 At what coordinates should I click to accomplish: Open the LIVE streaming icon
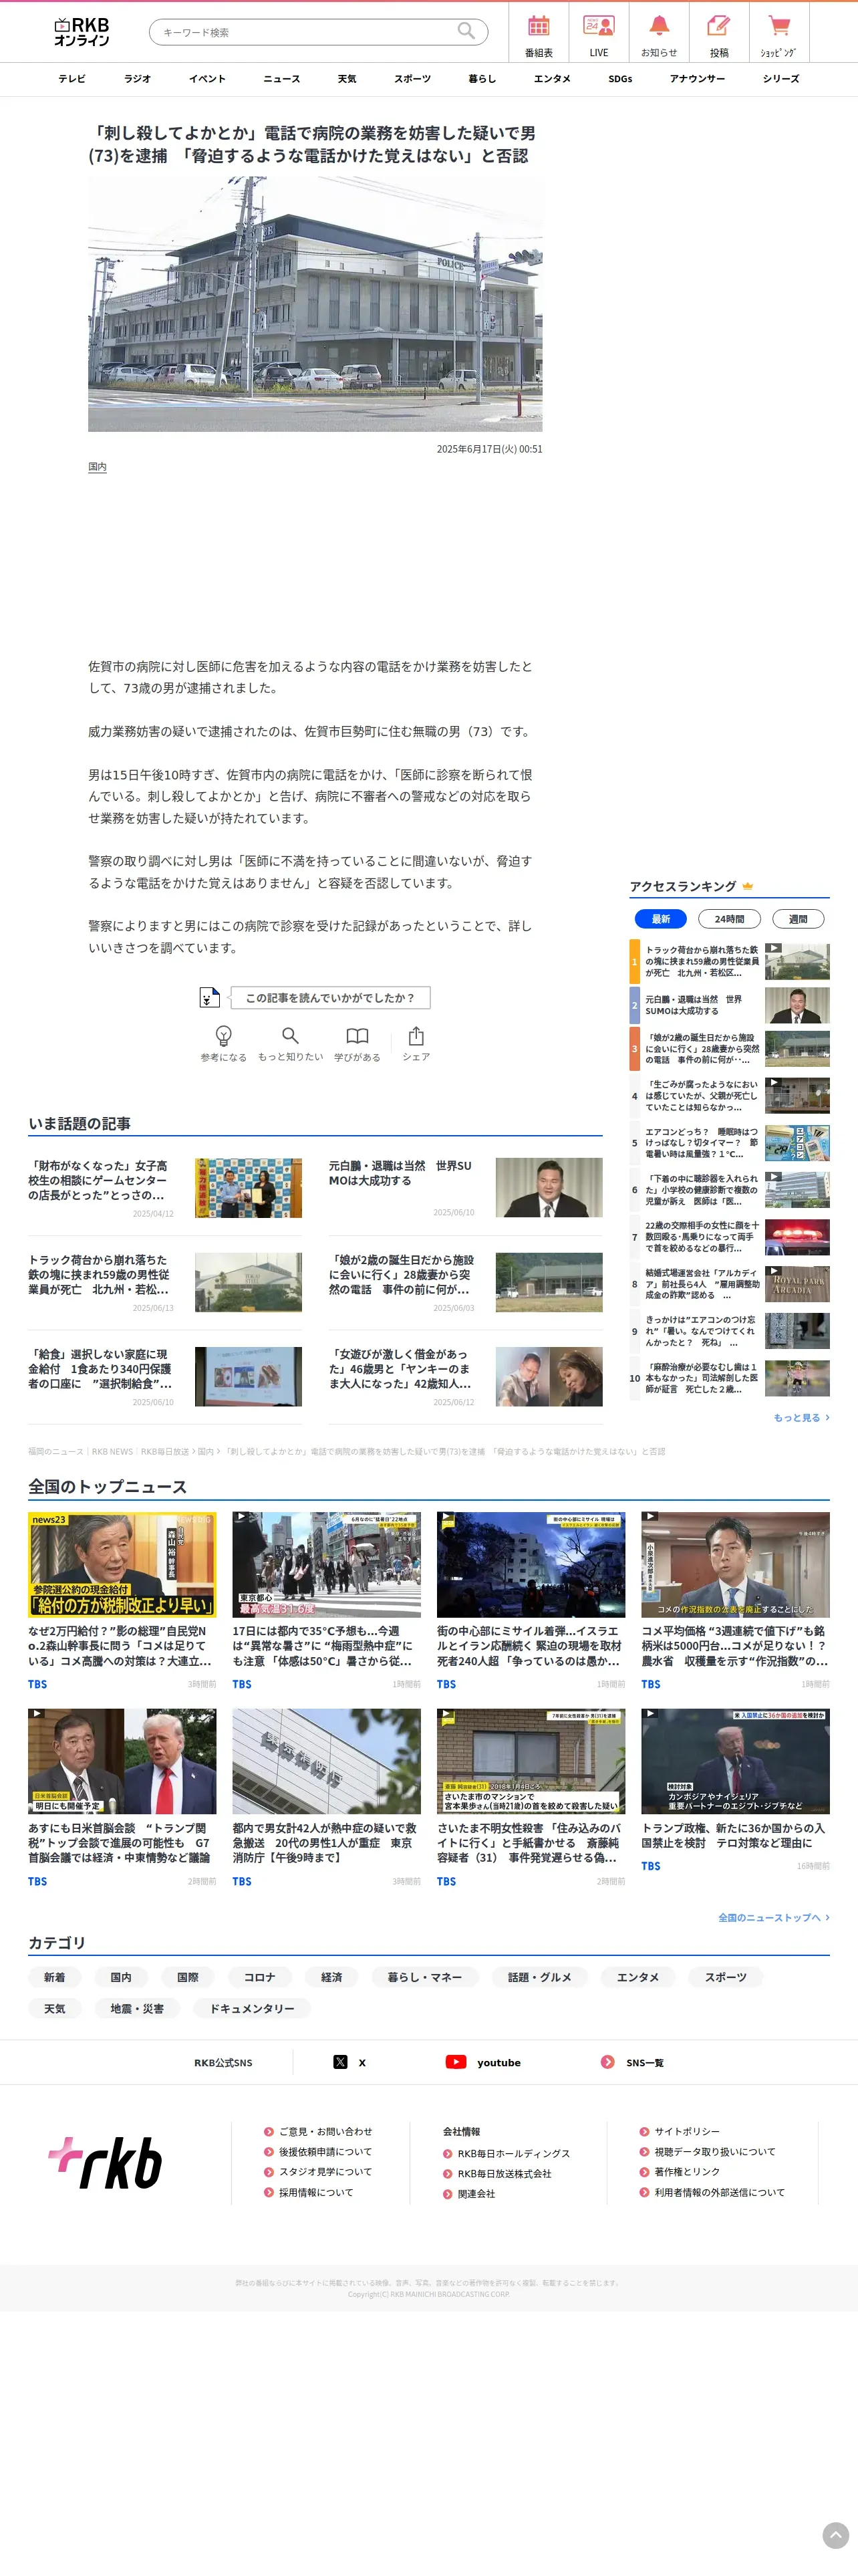(x=598, y=27)
